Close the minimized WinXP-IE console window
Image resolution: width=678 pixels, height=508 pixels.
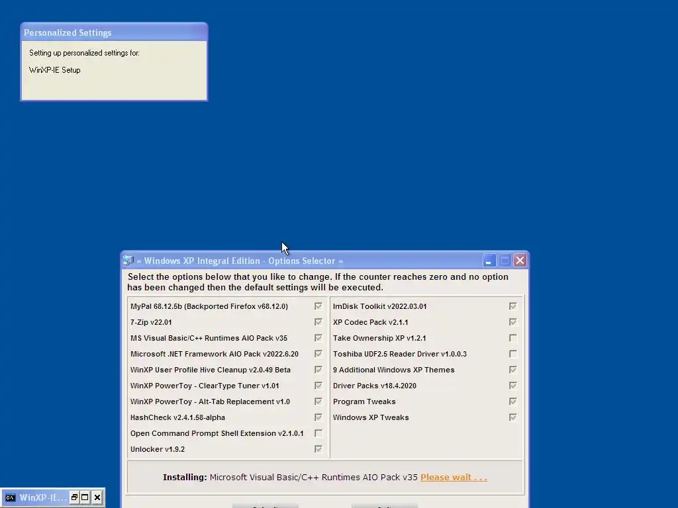click(97, 497)
